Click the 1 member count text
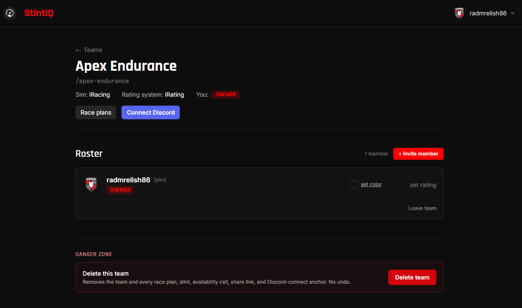The width and height of the screenshot is (522, 308). [x=376, y=154]
